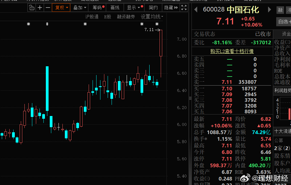Open the 购买L2查看十档行情 link

232,51
